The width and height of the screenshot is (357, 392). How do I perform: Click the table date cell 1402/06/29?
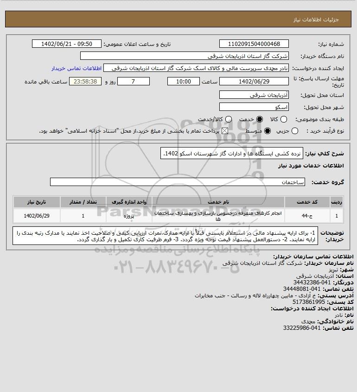coord(37,216)
